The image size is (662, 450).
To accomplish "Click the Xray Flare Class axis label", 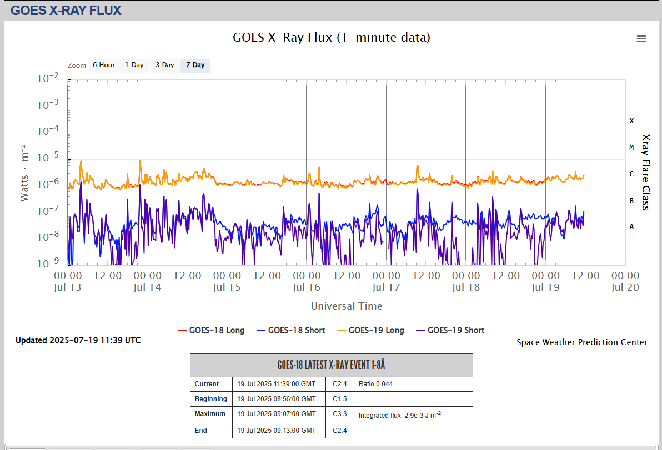I will [645, 172].
